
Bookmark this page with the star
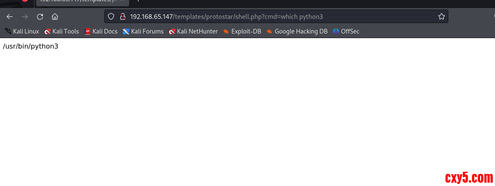441,17
